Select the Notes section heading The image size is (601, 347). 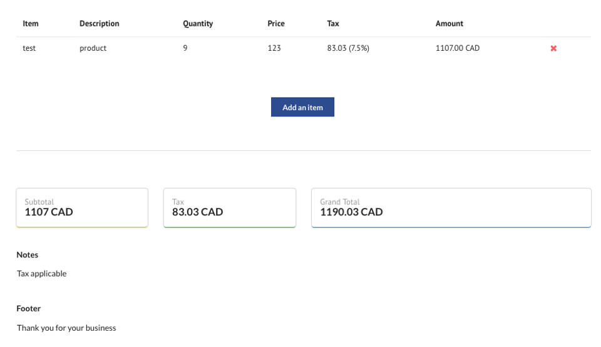click(x=28, y=255)
